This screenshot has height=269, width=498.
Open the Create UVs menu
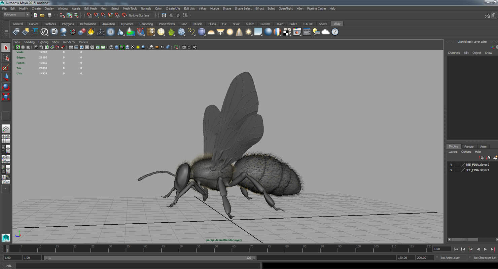[173, 8]
